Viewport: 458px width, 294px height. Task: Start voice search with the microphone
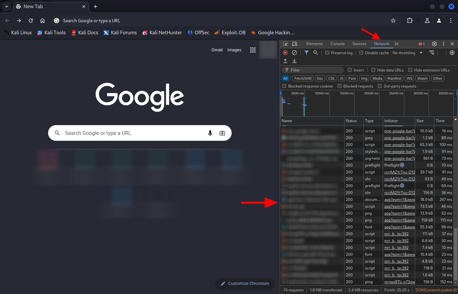tap(210, 133)
